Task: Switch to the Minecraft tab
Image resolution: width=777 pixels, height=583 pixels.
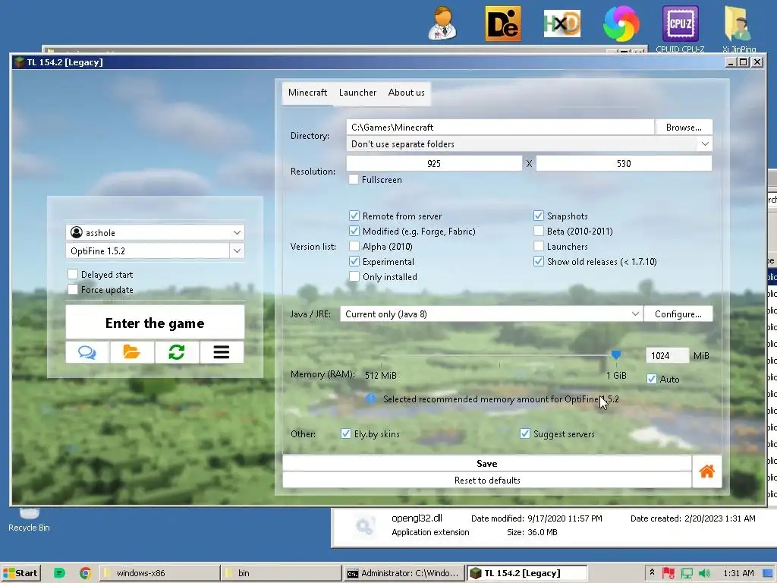Action: pyautogui.click(x=307, y=93)
